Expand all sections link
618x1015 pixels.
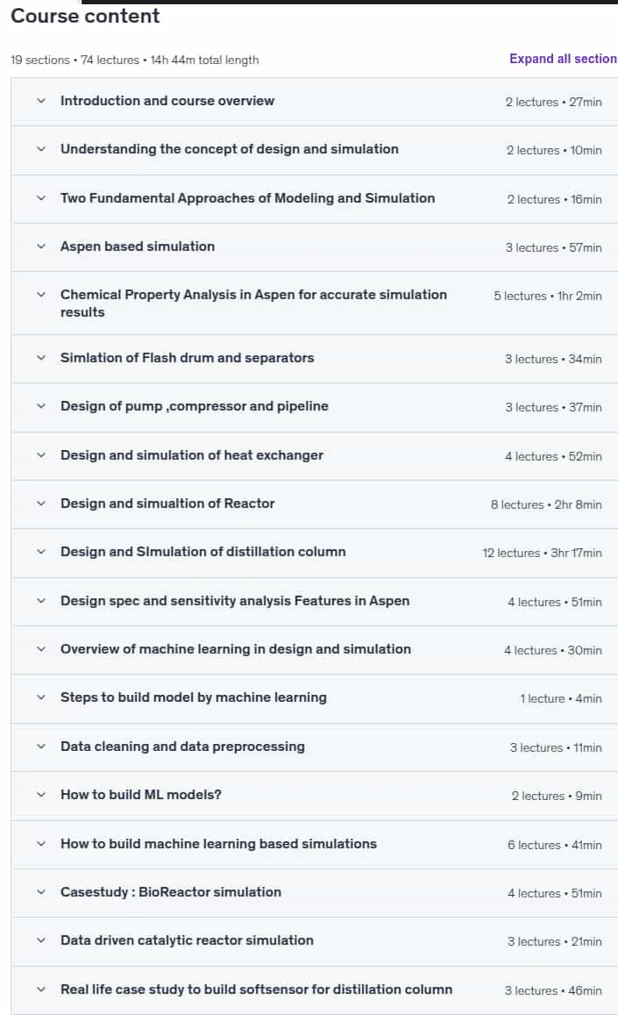563,59
